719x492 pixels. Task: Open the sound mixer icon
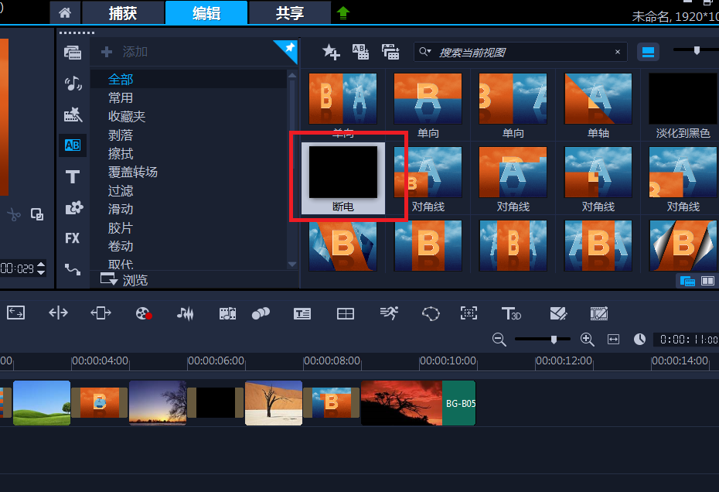[x=186, y=313]
